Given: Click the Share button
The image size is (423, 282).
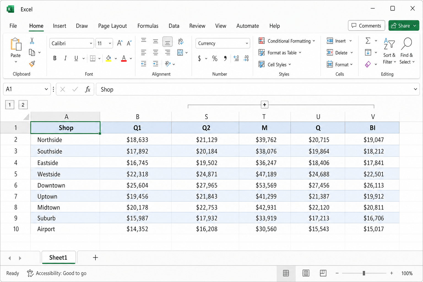Looking at the screenshot, I should coord(404,26).
